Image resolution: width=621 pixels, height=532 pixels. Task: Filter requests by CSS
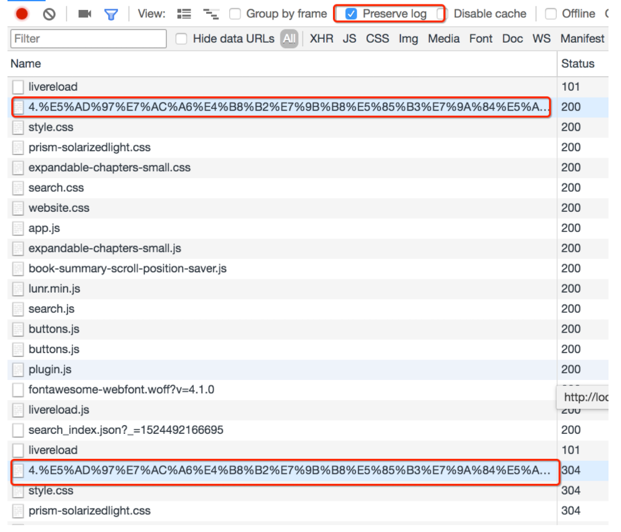(377, 39)
